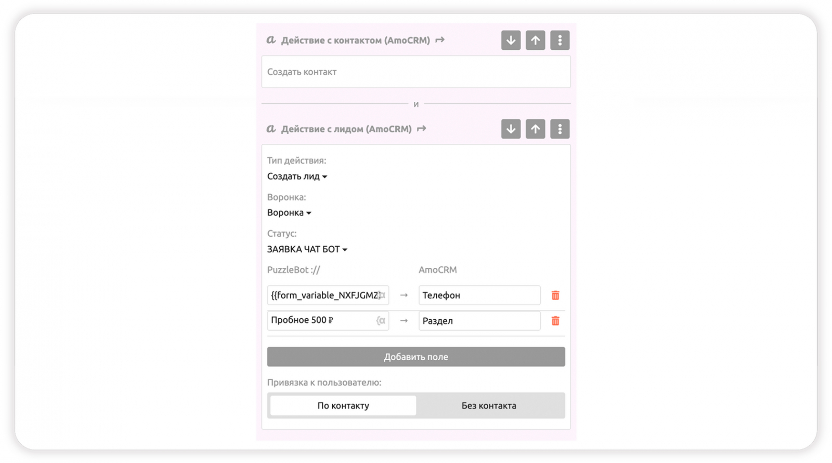The image size is (832, 463).
Task: Insert variable in Пробное 500 ₽ field
Action: (381, 321)
